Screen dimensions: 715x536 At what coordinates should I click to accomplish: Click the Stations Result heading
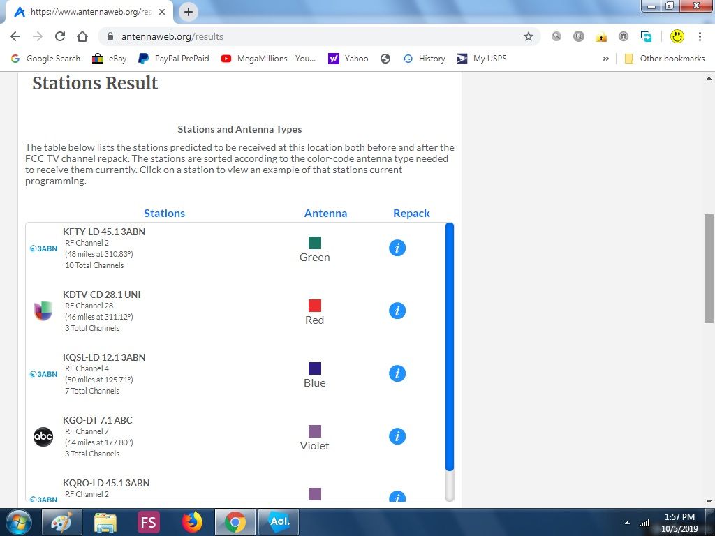[x=95, y=83]
